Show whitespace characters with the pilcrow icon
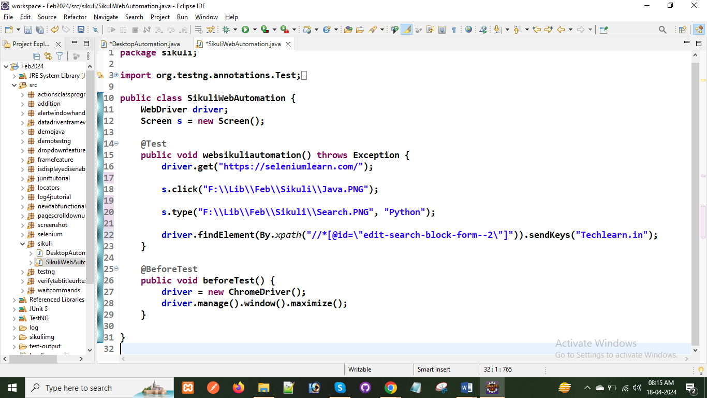 (454, 30)
